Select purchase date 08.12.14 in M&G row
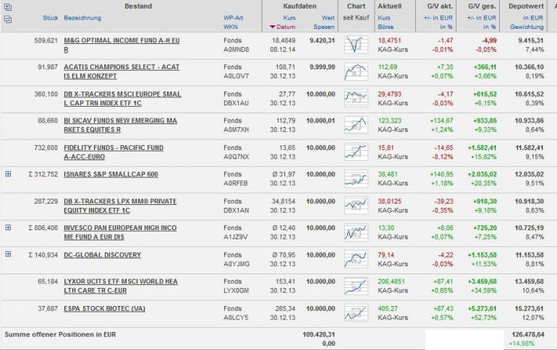Viewport: 557px width, 350px height. (282, 50)
